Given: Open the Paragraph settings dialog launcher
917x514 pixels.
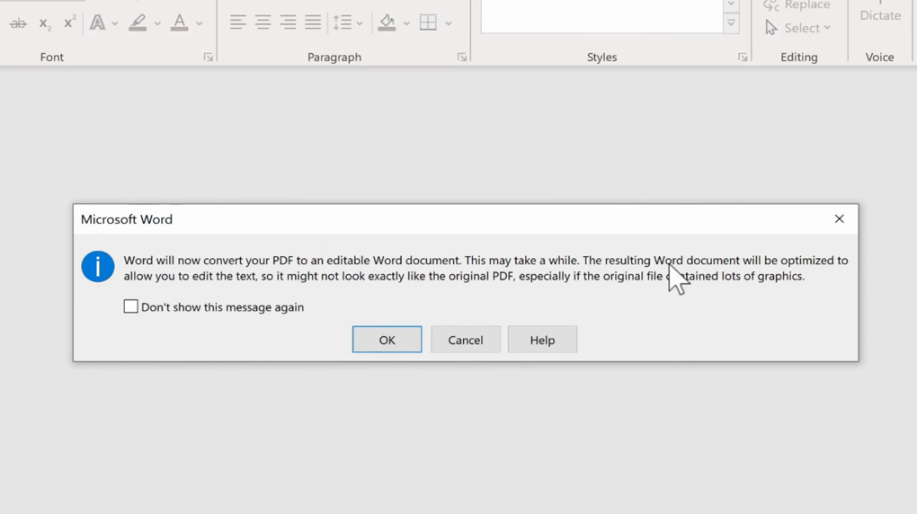Looking at the screenshot, I should 462,58.
